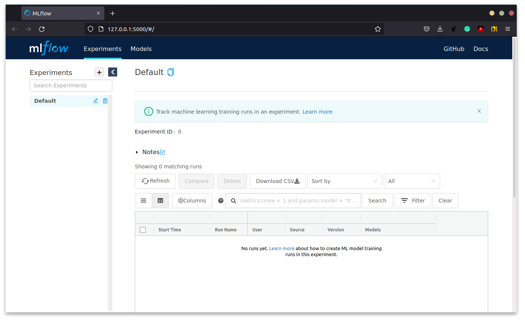Image resolution: width=525 pixels, height=324 pixels.
Task: Open Firefox application menu
Action: click(x=508, y=29)
